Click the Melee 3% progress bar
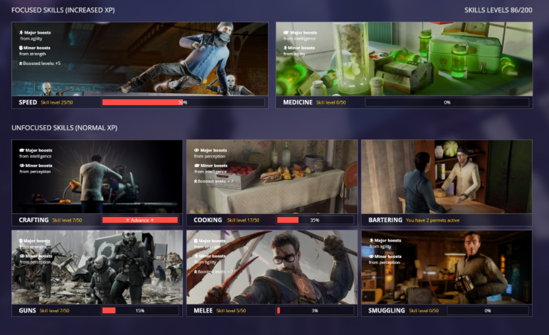Screen dimensions: 549x335 pos(314,310)
